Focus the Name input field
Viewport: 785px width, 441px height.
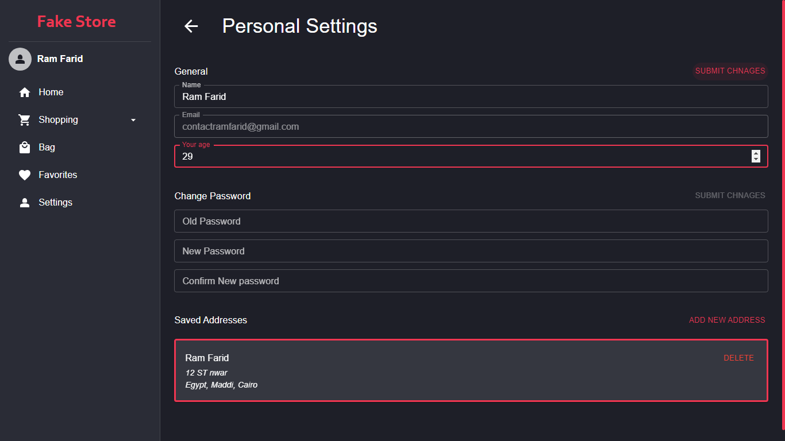tap(471, 96)
